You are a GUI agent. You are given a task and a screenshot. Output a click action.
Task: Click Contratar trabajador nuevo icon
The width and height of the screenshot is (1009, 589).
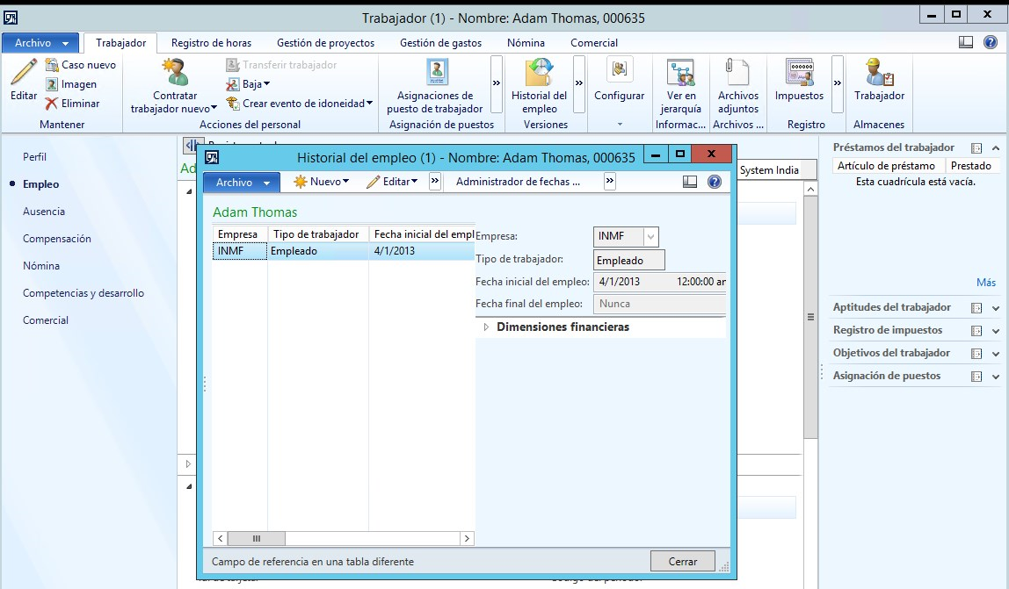pos(174,72)
